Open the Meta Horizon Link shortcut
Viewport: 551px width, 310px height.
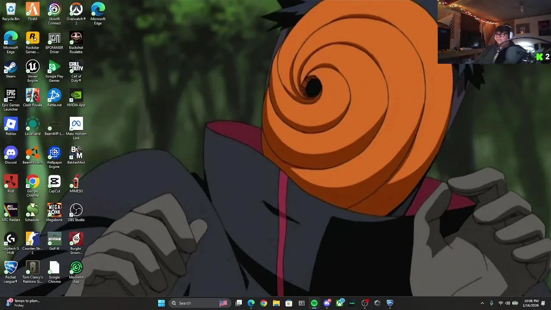76,129
